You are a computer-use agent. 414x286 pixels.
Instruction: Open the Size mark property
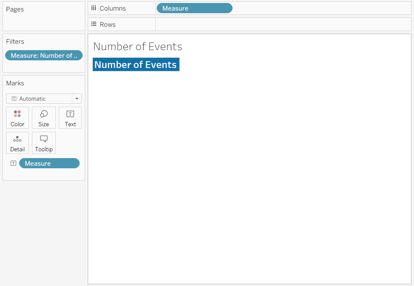43,118
